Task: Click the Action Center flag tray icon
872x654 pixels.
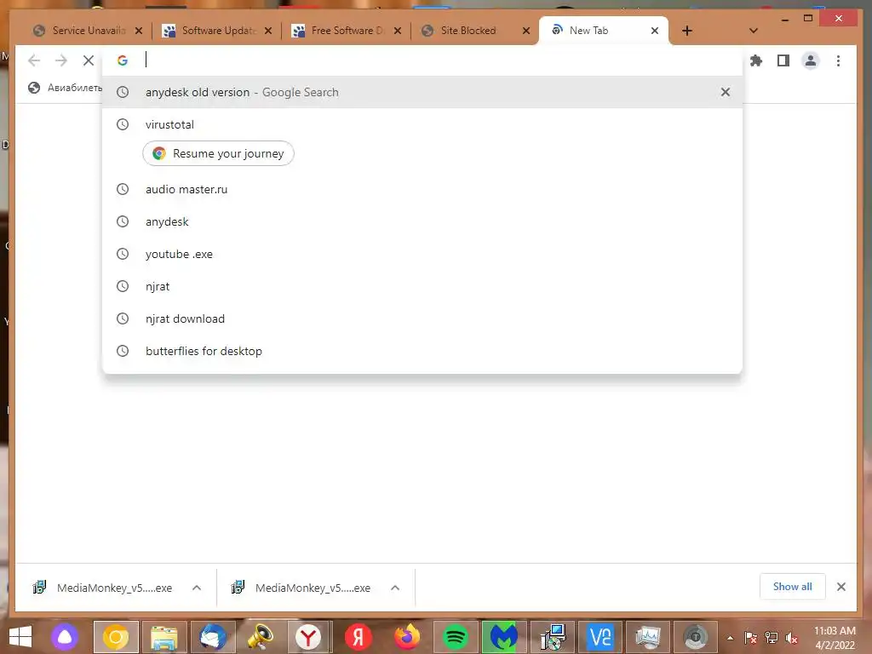Action: (750, 638)
